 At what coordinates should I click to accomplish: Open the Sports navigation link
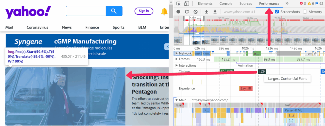[119, 27]
